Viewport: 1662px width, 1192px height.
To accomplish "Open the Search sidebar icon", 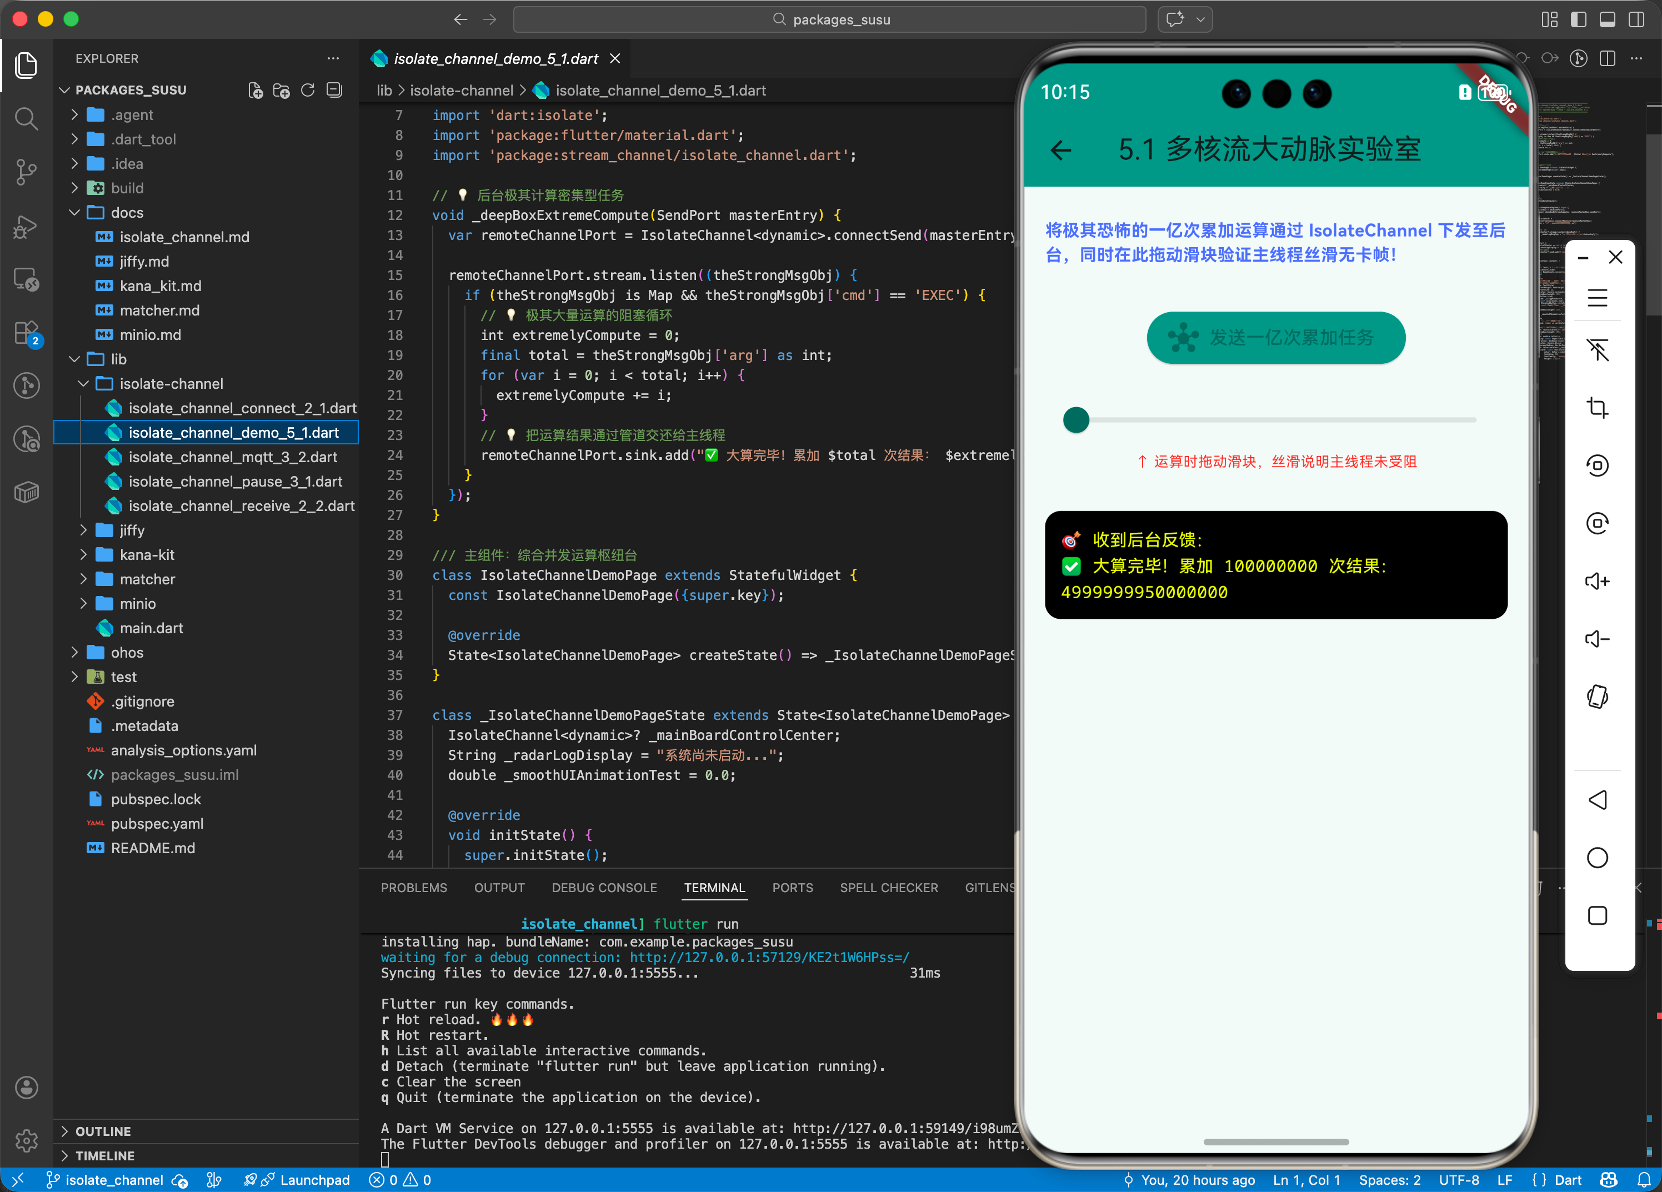I will [26, 118].
